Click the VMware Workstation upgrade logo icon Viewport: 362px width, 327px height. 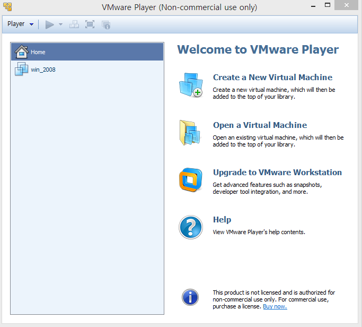pos(191,180)
